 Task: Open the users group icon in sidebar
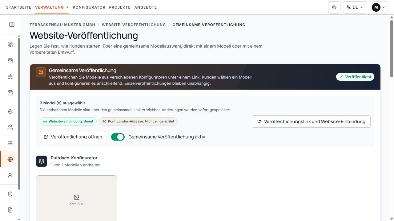[x=10, y=127]
